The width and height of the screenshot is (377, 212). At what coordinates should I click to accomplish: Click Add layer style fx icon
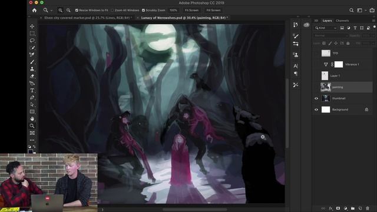[330, 208]
